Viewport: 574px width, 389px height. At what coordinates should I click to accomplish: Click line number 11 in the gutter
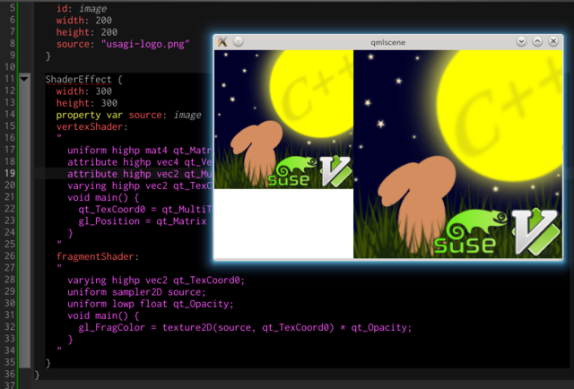10,79
